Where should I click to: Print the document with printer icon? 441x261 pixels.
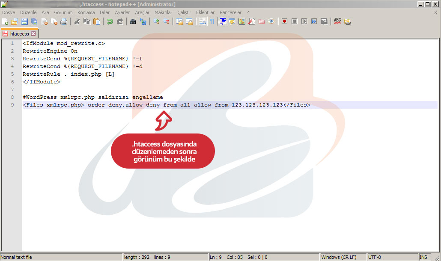[x=64, y=22]
